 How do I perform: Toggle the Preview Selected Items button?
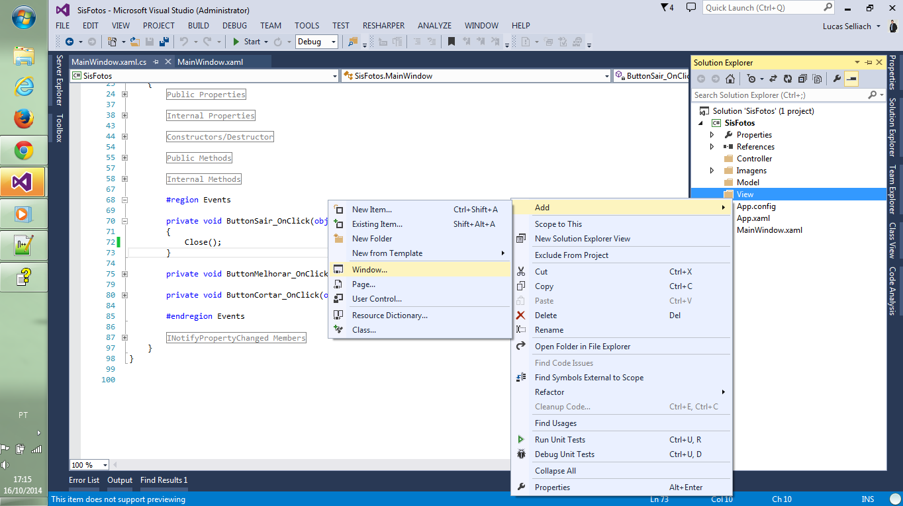click(851, 79)
